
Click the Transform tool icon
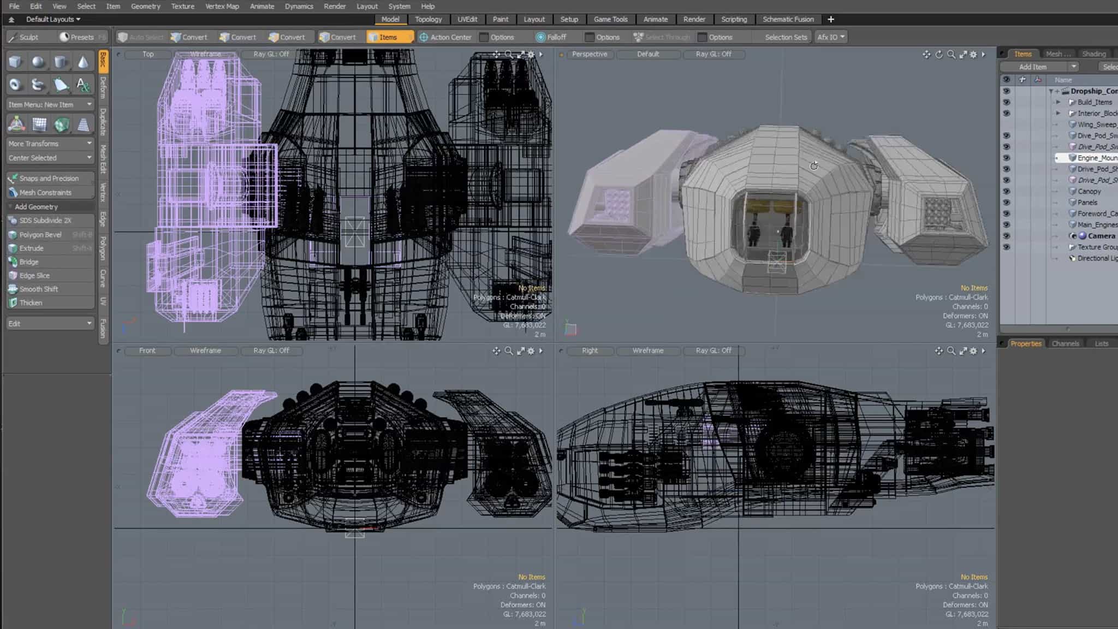click(x=16, y=124)
